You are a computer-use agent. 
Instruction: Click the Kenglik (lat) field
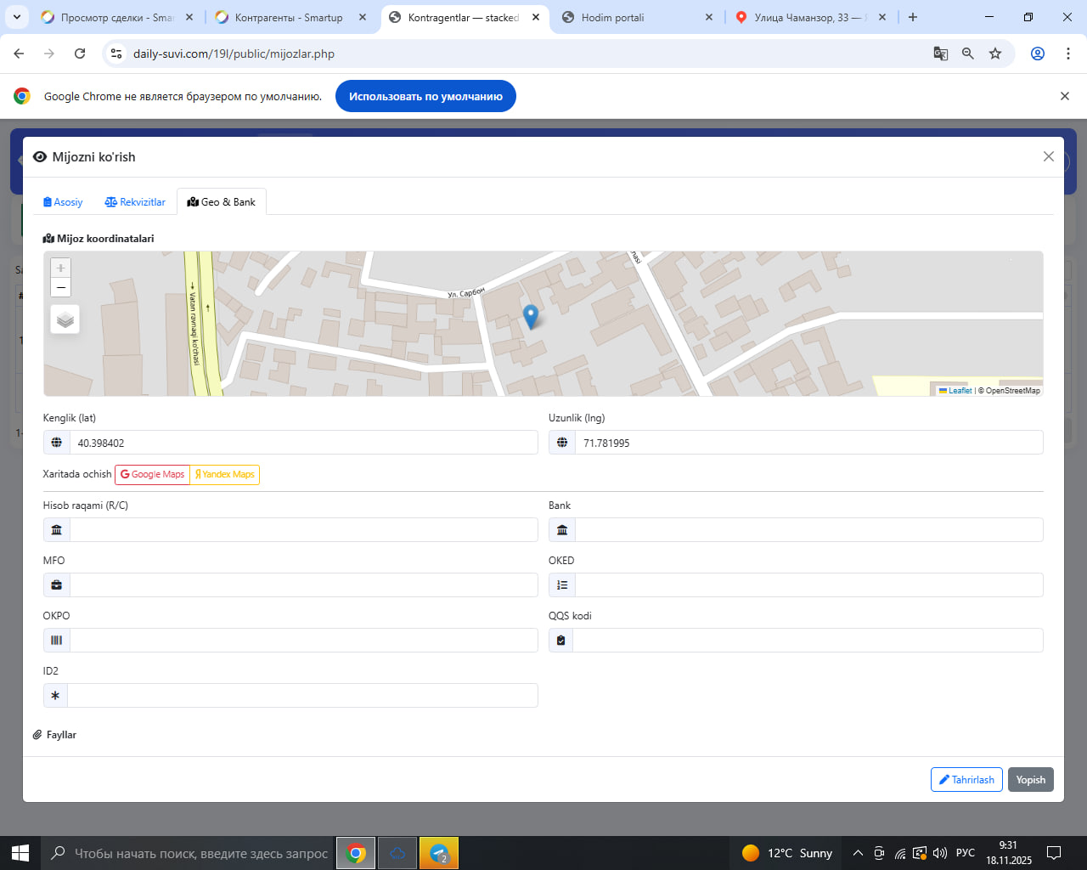(x=302, y=443)
